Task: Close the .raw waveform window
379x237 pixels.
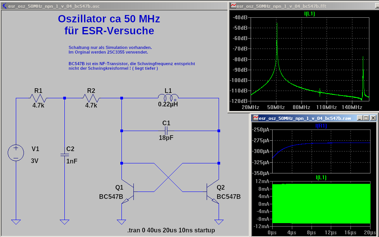Action: [373, 118]
